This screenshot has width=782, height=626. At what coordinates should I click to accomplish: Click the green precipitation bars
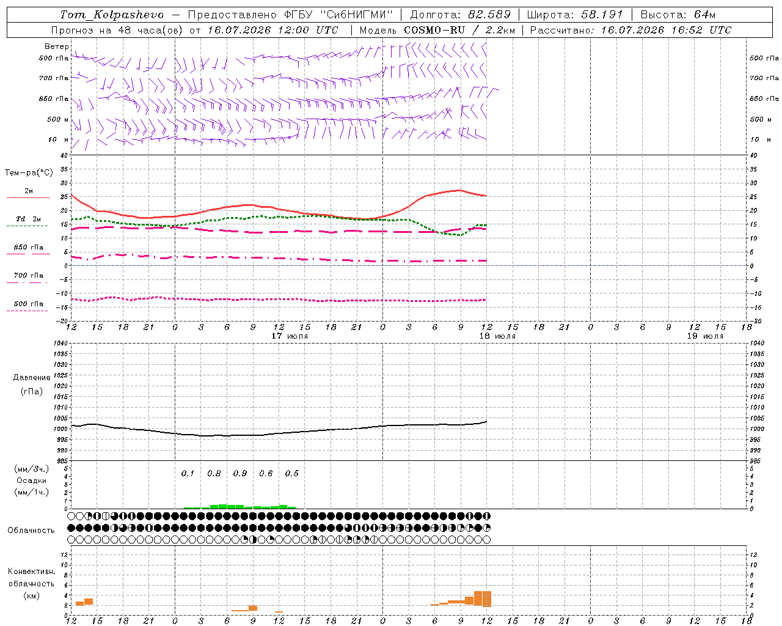pos(240,506)
